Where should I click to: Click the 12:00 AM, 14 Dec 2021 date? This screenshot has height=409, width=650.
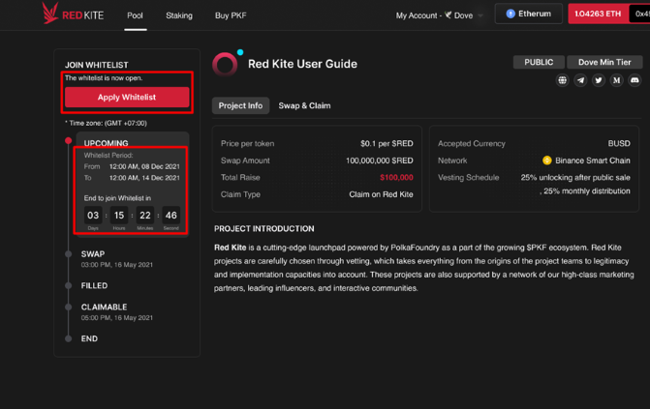point(144,178)
